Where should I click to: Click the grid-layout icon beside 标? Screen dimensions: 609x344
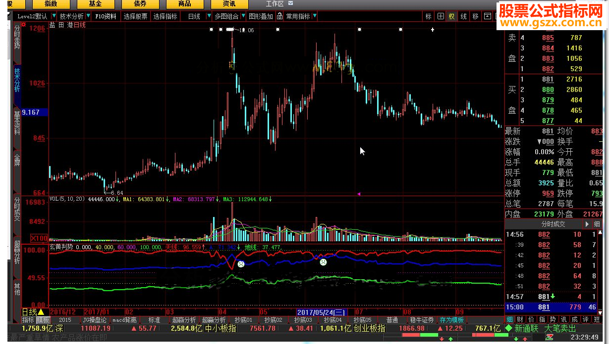click(x=441, y=16)
